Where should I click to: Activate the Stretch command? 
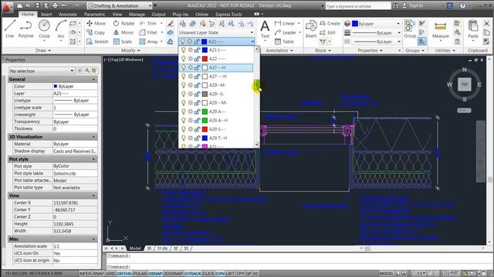97,42
